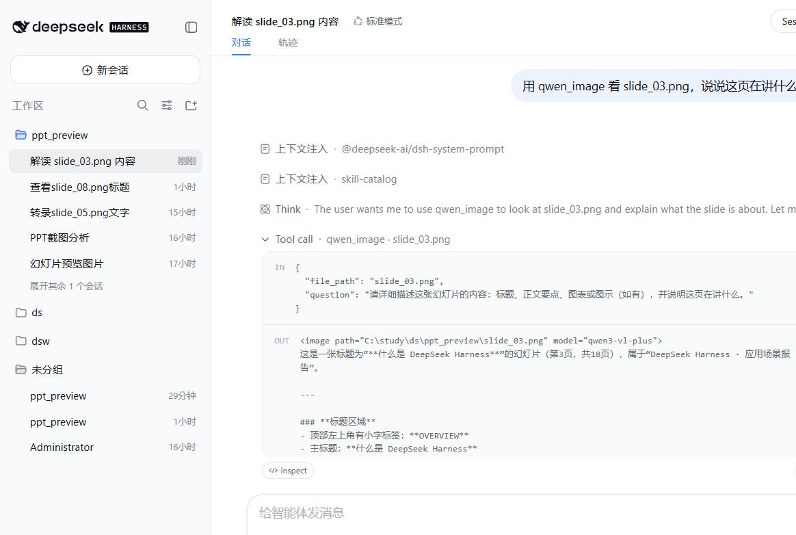Click the 工作区 section heading

[x=28, y=105]
